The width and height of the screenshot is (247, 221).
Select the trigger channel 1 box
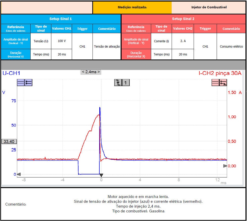point(126,83)
